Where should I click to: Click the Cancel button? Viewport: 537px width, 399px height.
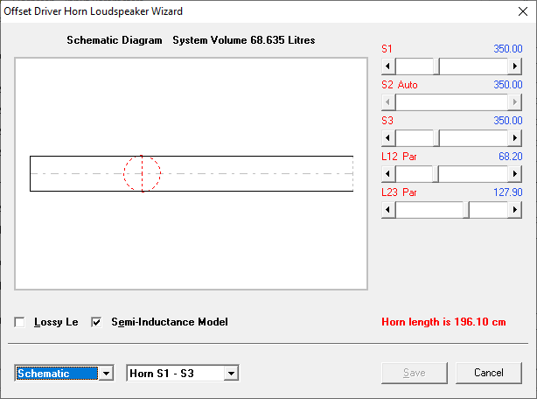click(489, 373)
